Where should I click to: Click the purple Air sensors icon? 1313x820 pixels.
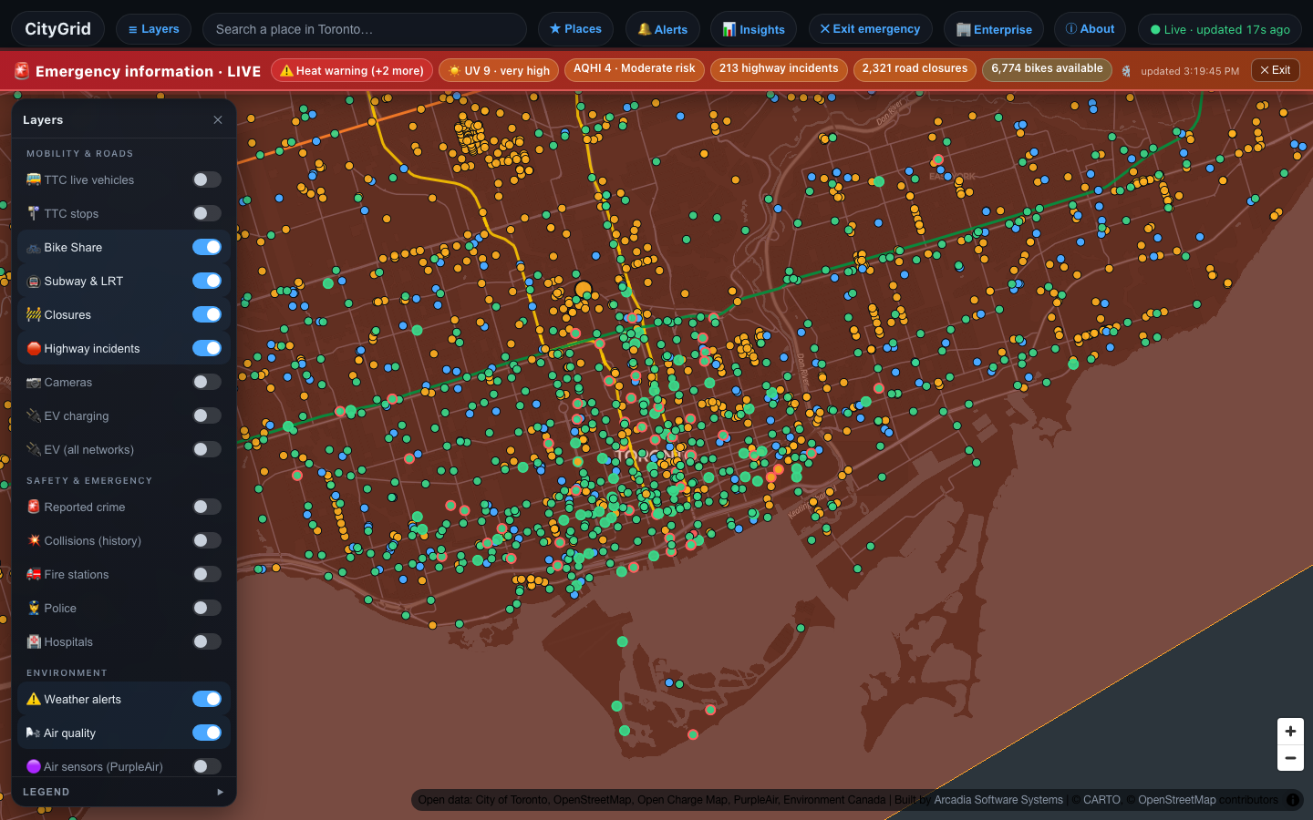pos(34,766)
